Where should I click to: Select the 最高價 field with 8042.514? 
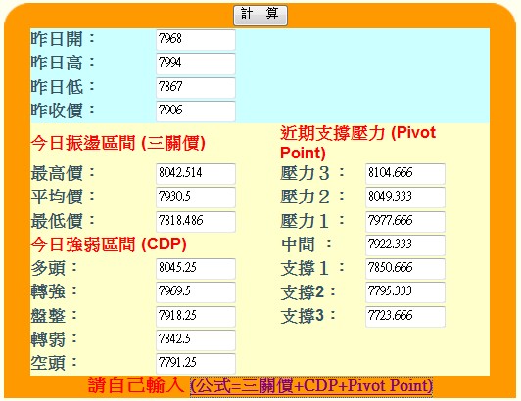[x=196, y=174]
